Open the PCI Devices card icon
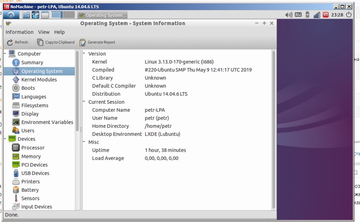The image size is (360, 223). click(16, 164)
